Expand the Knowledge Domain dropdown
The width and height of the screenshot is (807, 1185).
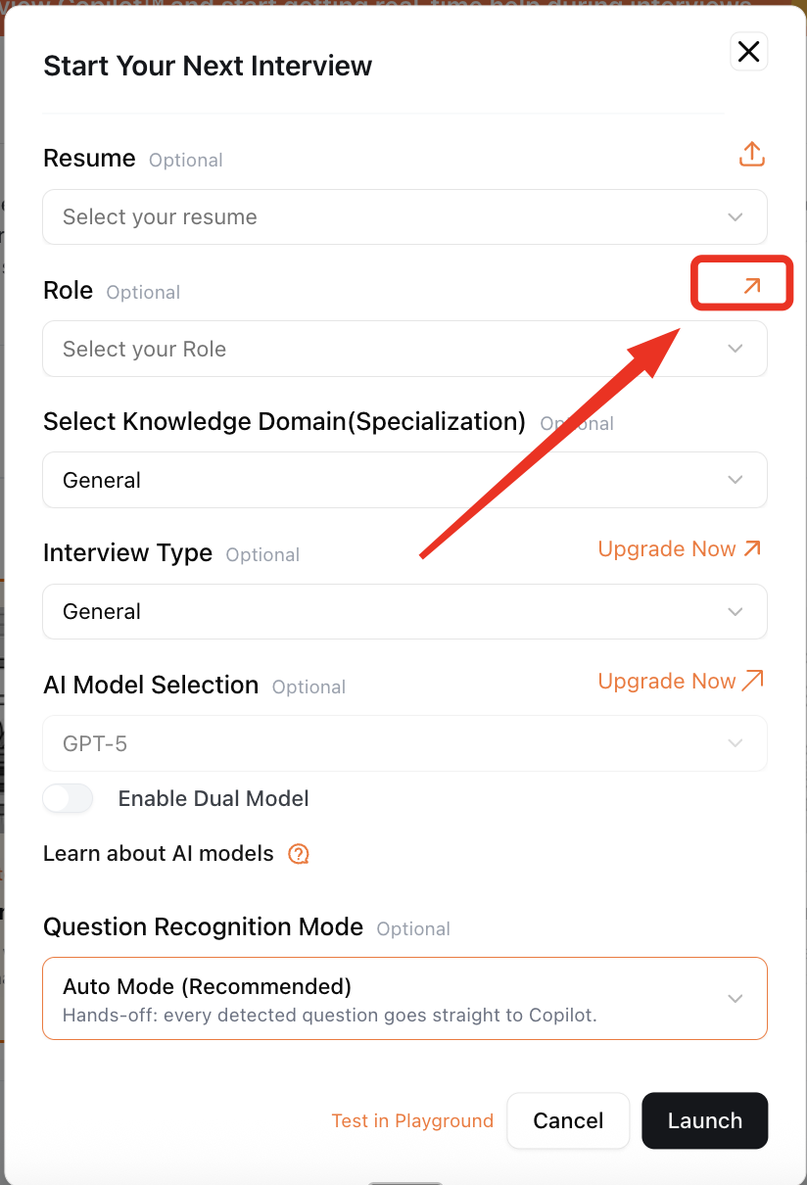click(x=392, y=480)
